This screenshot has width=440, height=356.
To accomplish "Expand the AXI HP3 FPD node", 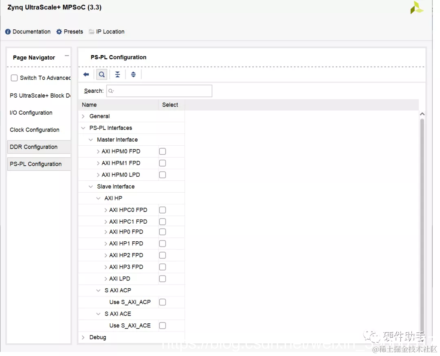I will tap(106, 267).
